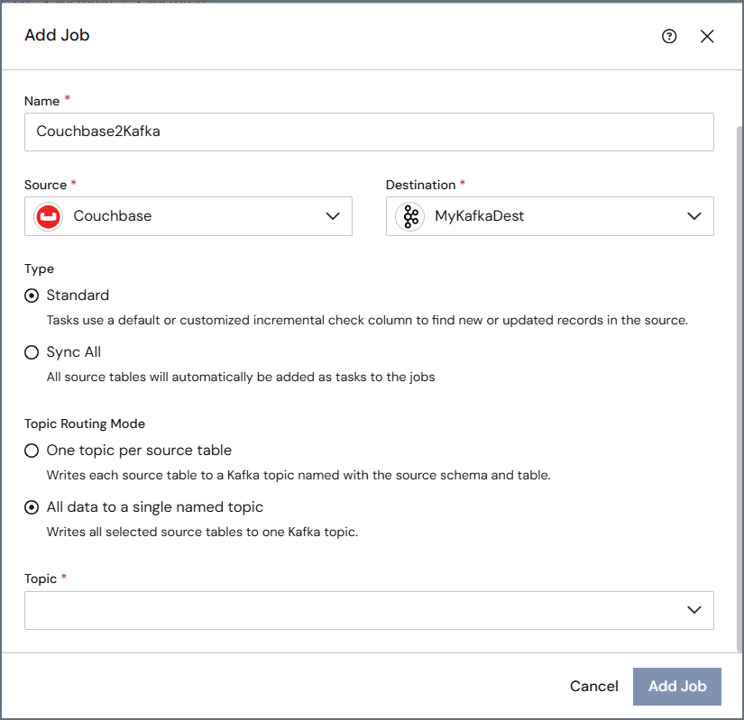Expand the Topic dropdown chevron arrow
Image resolution: width=744 pixels, height=720 pixels.
tap(694, 610)
